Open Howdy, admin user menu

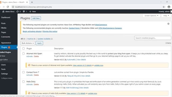[164, 11]
